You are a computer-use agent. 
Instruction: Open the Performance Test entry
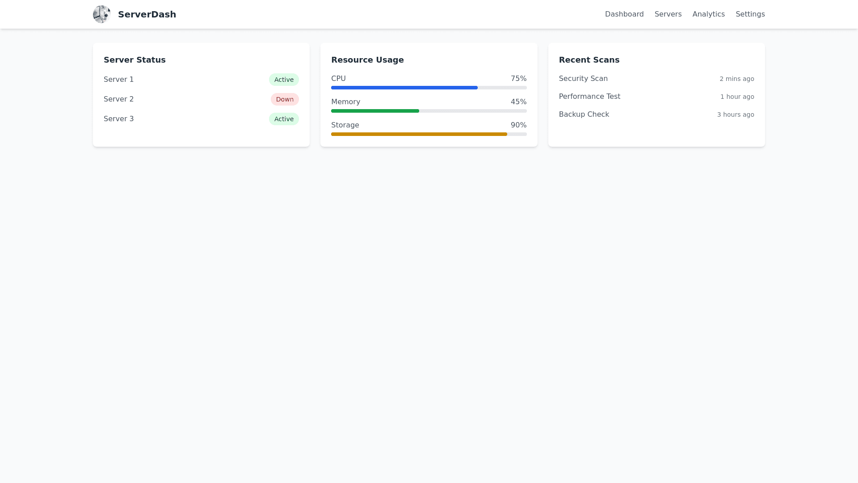[589, 97]
